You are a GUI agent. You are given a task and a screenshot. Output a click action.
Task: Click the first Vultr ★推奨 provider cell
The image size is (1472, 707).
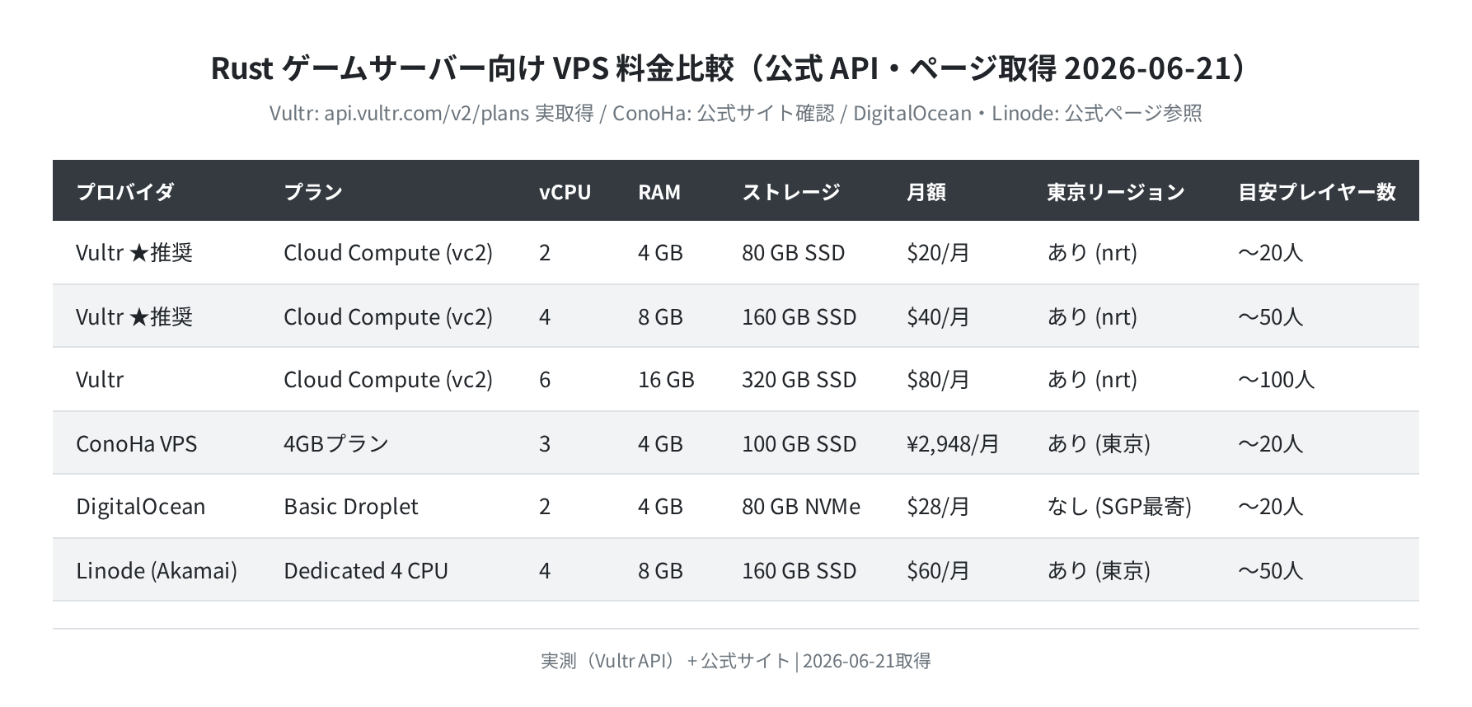pos(134,252)
